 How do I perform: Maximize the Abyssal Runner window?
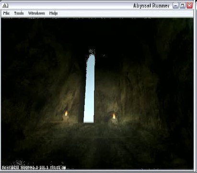[182, 6]
